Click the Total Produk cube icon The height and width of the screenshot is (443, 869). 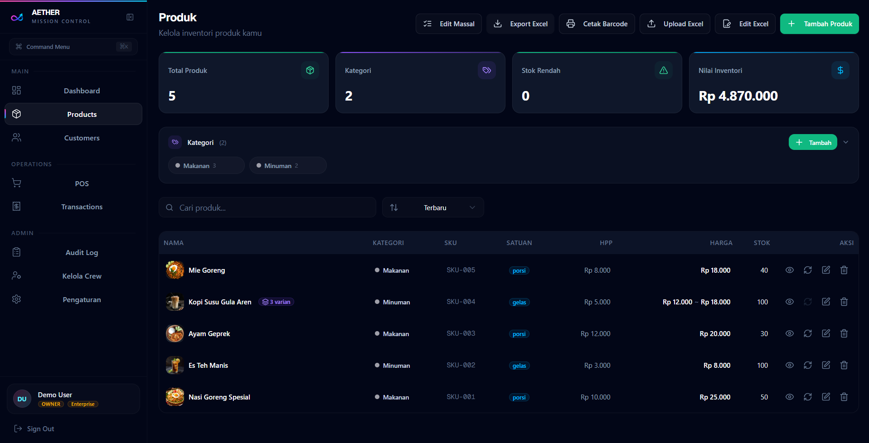coord(310,70)
